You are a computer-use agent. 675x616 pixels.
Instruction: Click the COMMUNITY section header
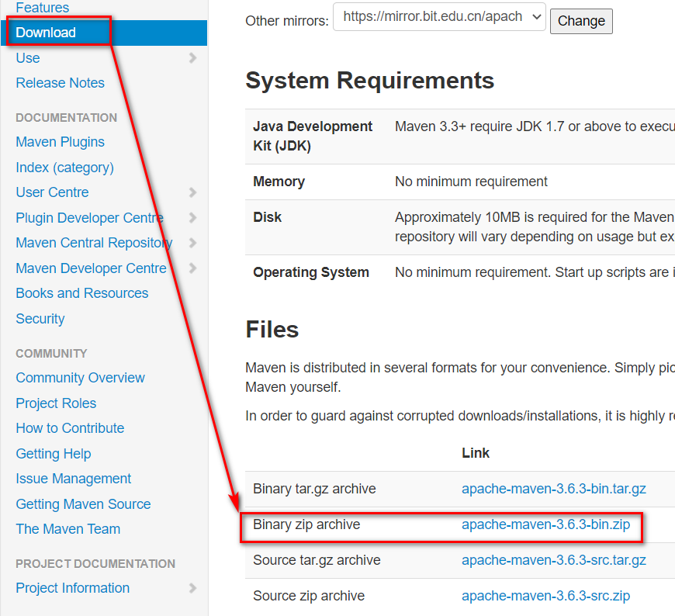pos(51,354)
